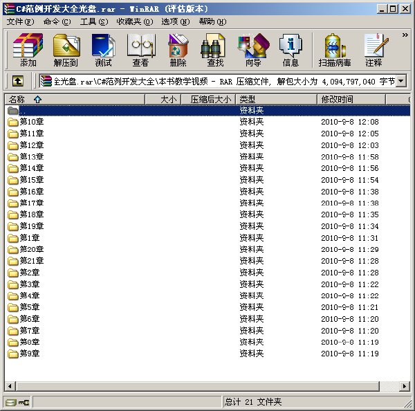Click the 解压到 (Extract to) icon
The height and width of the screenshot is (411, 415).
66,50
